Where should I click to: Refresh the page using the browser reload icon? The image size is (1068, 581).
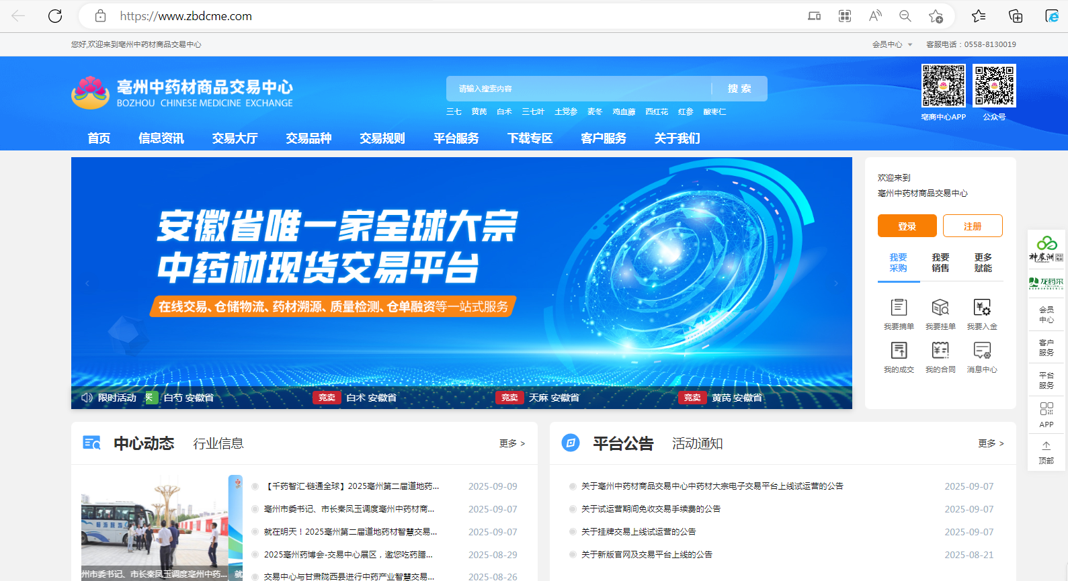[x=55, y=16]
